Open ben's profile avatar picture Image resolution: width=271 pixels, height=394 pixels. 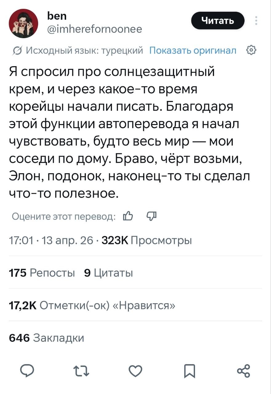click(x=23, y=23)
